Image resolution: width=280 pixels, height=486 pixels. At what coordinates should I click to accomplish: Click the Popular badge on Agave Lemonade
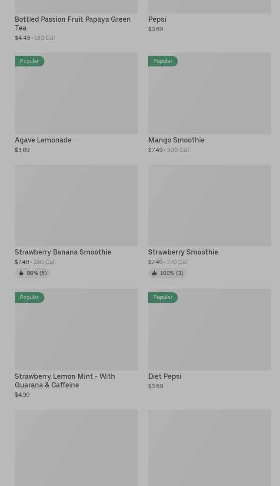30,61
